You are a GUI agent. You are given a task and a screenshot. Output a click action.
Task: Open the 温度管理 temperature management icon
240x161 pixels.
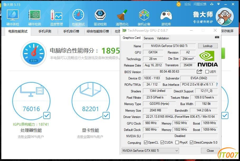click(56, 17)
